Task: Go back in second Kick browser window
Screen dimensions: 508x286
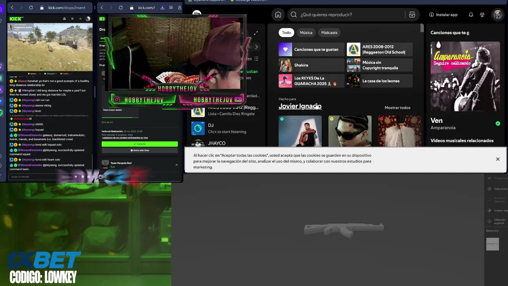Action: 102,8
